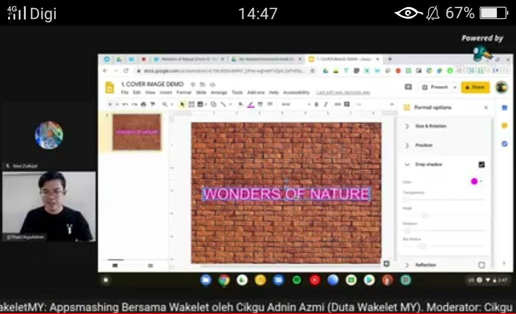Toggle Bold text formatting
The width and height of the screenshot is (516, 314).
click(316, 104)
